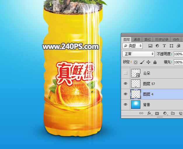Click the lock all padlock icon
Viewport: 183px width, 149px height.
155,62
